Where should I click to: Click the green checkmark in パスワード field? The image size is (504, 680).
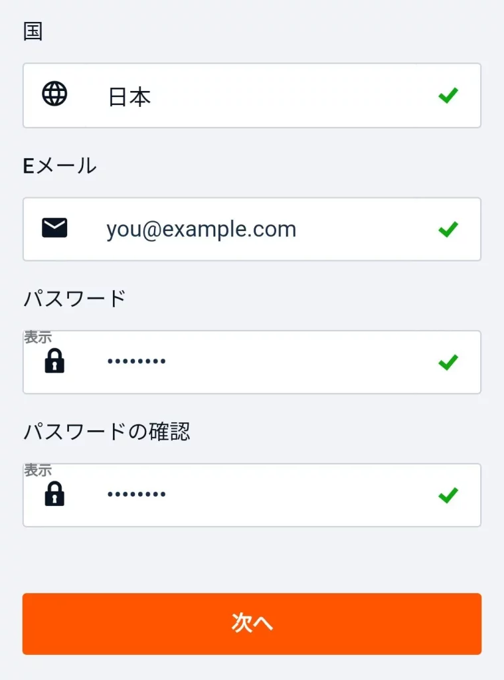[x=448, y=362]
